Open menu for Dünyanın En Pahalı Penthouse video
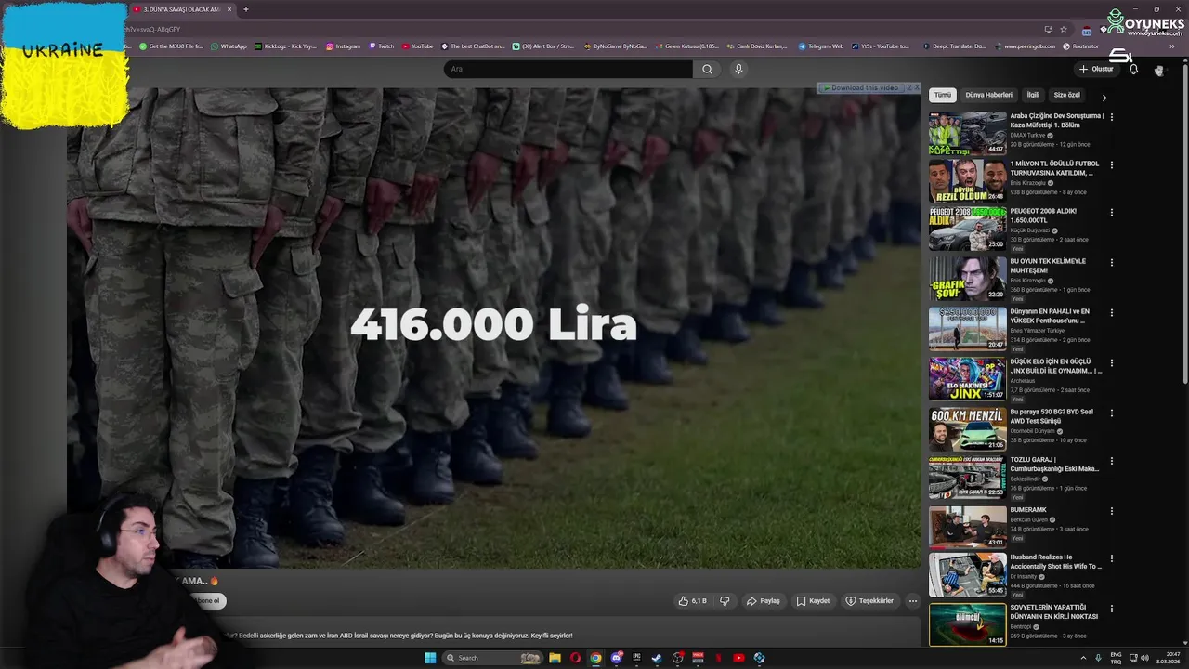The height and width of the screenshot is (669, 1189). pyautogui.click(x=1112, y=313)
